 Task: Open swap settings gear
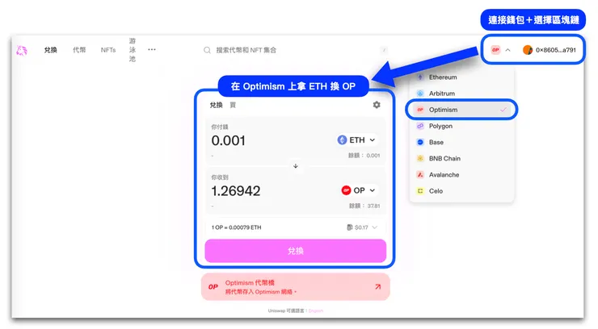point(377,105)
